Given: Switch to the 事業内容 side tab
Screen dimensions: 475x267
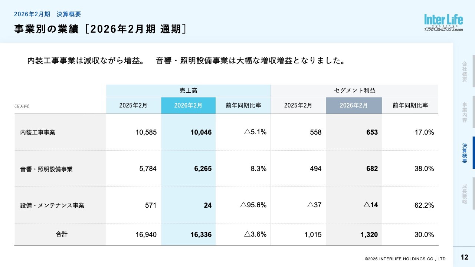Looking at the screenshot, I should pyautogui.click(x=465, y=112).
